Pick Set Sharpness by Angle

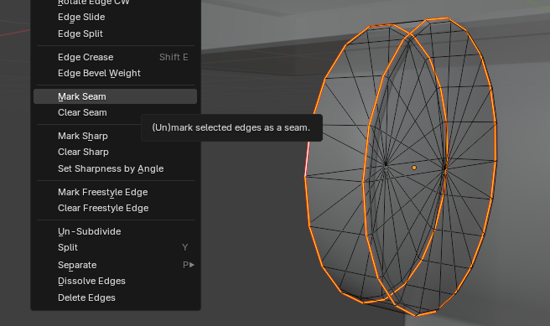116,168
